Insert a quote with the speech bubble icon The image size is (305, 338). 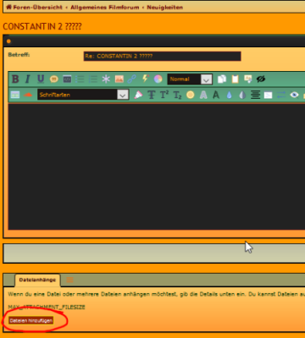(x=54, y=79)
